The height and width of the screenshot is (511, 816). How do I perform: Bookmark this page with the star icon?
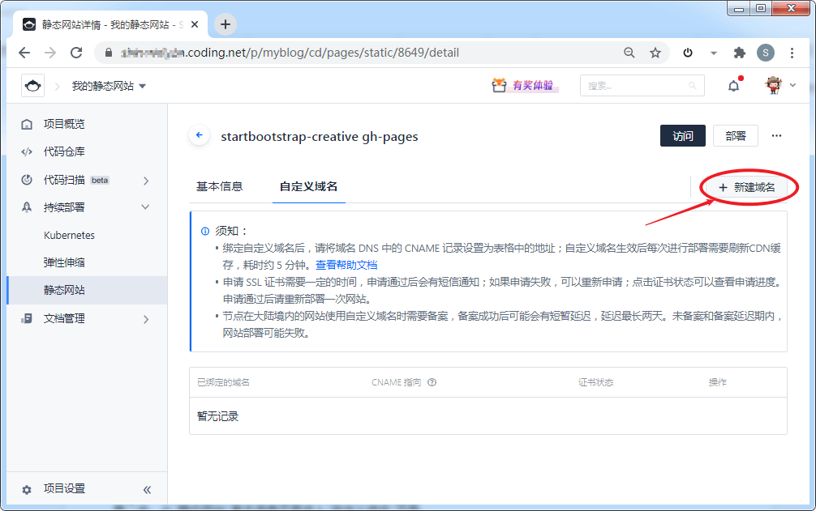point(655,53)
